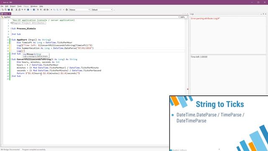Open the Windows menu
The height and width of the screenshot is (151, 268).
[34, 6]
